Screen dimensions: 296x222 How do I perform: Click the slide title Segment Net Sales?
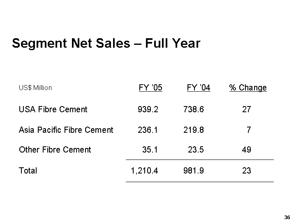[106, 44]
